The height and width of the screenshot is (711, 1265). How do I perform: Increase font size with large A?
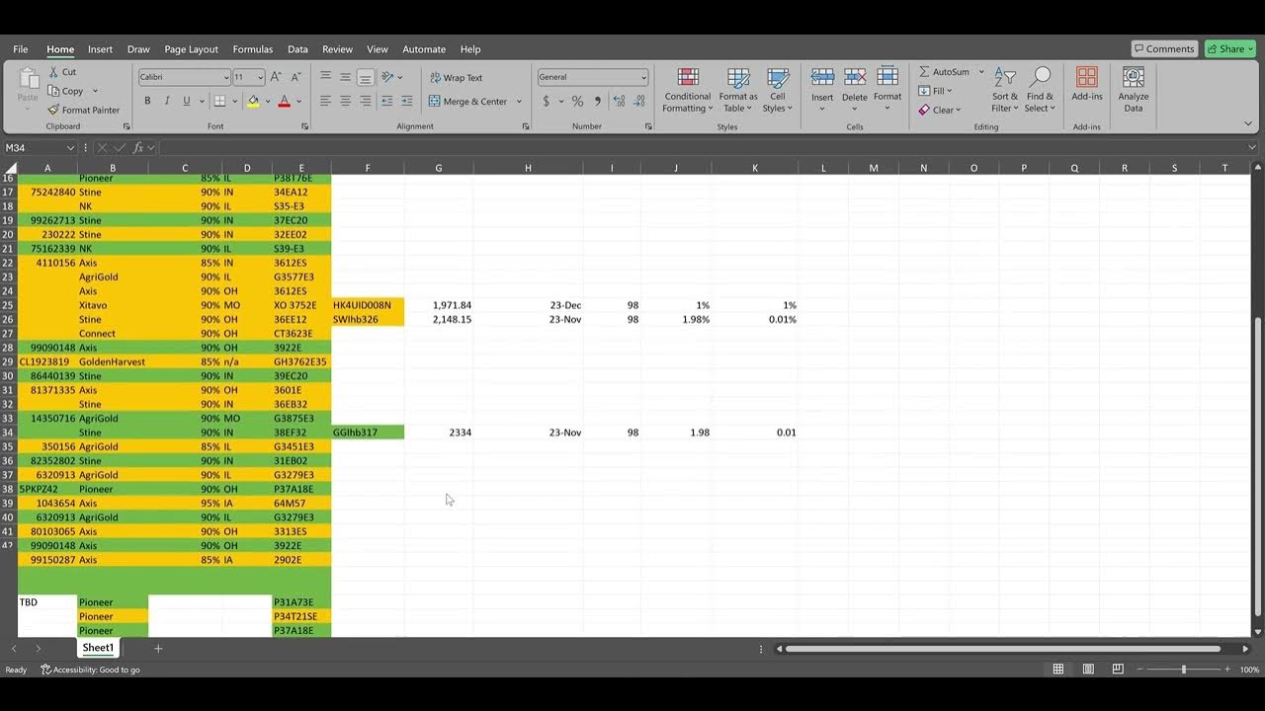pyautogui.click(x=276, y=76)
